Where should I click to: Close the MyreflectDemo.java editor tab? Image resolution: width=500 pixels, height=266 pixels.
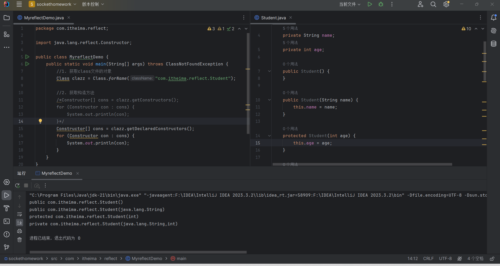point(69,17)
